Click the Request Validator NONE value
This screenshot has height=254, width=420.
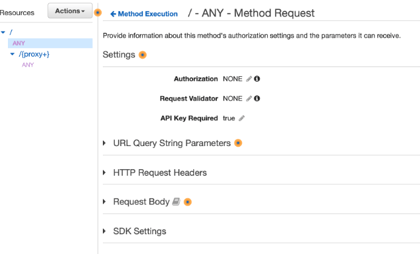[x=233, y=99]
